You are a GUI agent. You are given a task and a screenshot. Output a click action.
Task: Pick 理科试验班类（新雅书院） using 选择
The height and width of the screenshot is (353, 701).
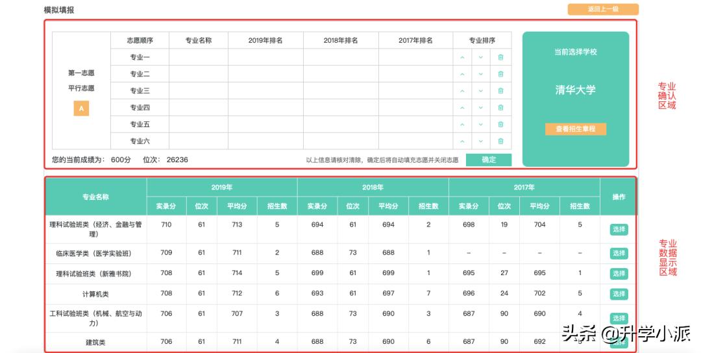(619, 273)
